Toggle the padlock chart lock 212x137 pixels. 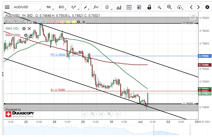click(x=149, y=7)
